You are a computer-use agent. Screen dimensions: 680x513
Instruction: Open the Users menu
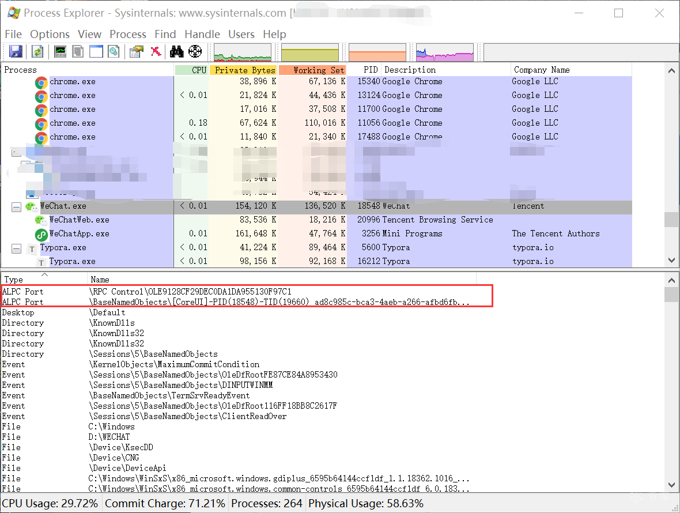click(241, 34)
